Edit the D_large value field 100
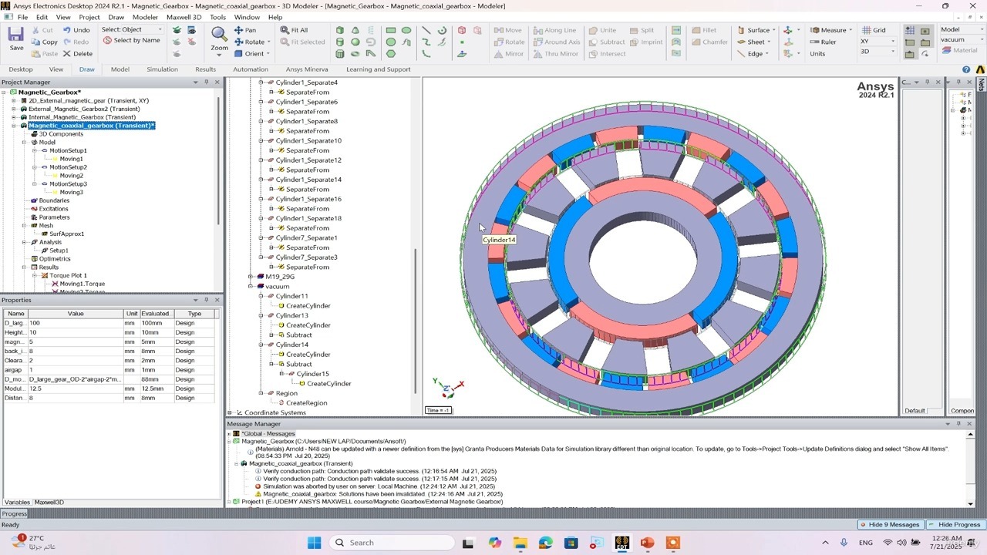The width and height of the screenshot is (987, 555). pos(76,323)
